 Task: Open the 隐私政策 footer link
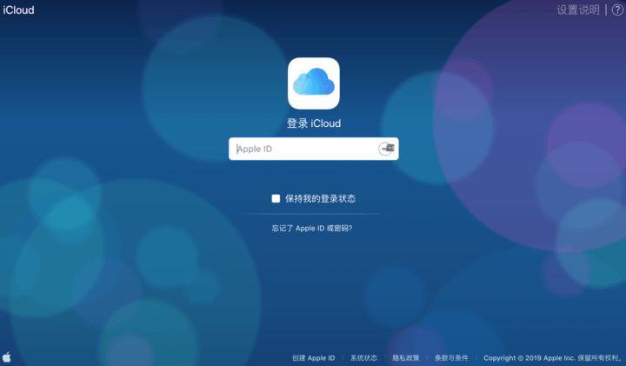406,358
